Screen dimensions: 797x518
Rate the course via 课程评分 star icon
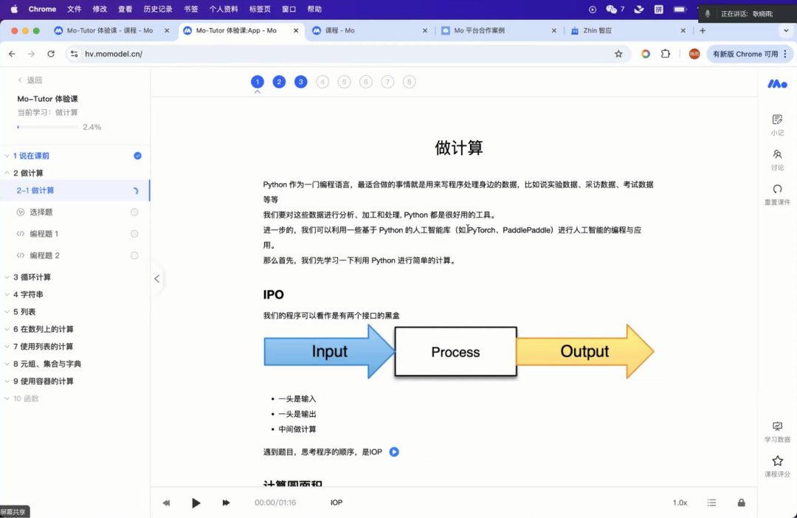coord(777,463)
